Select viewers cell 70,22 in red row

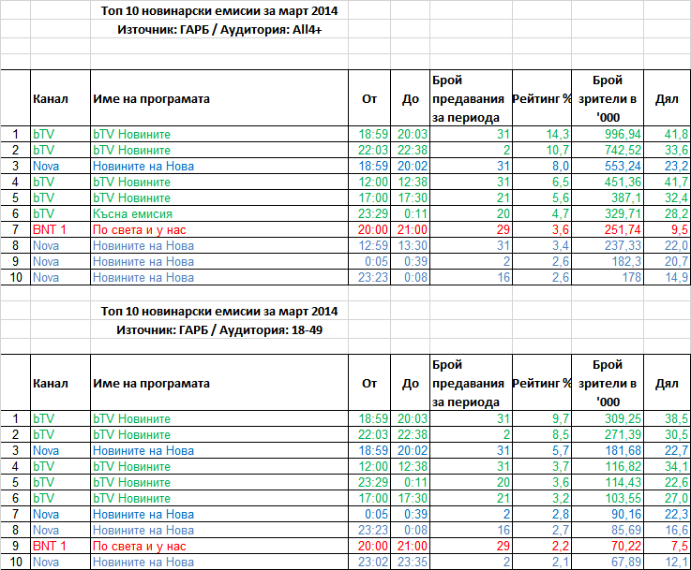pyautogui.click(x=625, y=546)
